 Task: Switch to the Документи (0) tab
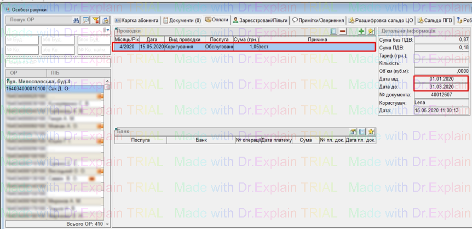181,20
